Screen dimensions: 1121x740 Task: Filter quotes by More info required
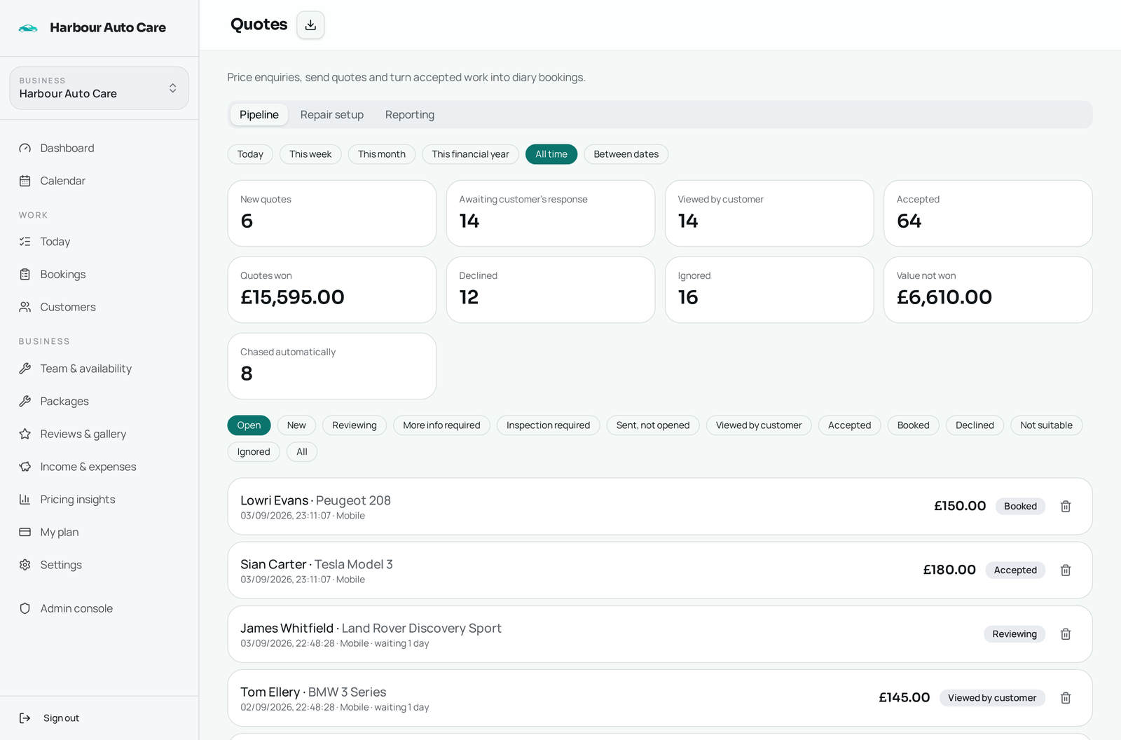coord(441,425)
